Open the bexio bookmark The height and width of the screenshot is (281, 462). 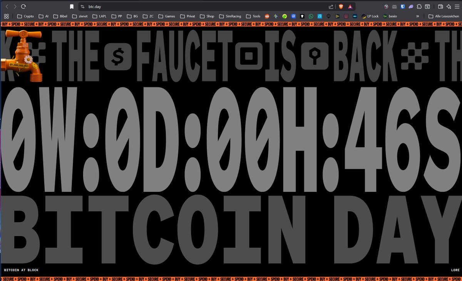pos(390,16)
